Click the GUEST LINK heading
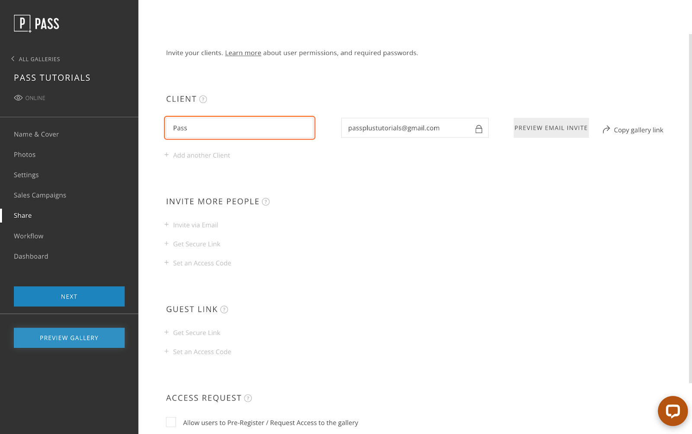The width and height of the screenshot is (692, 434). (x=192, y=310)
